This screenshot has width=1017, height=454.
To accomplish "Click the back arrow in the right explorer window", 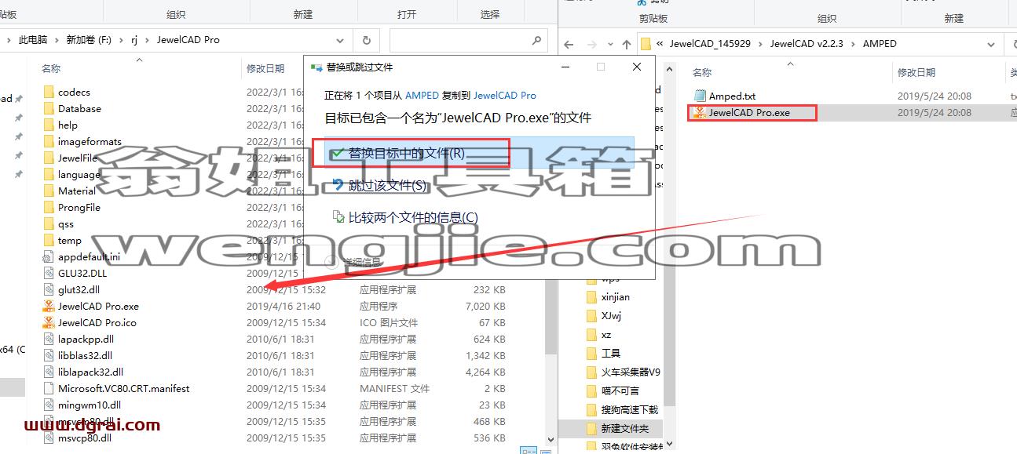I will 569,44.
